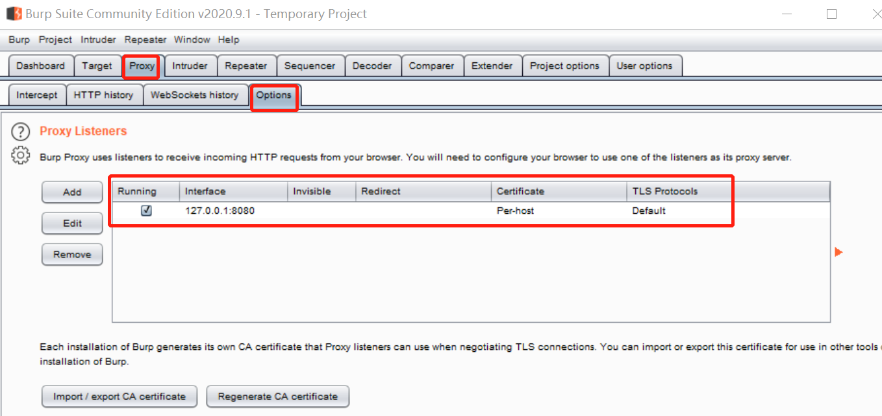Open the Project options tab
Screen dimensions: 882x416
pyautogui.click(x=565, y=66)
